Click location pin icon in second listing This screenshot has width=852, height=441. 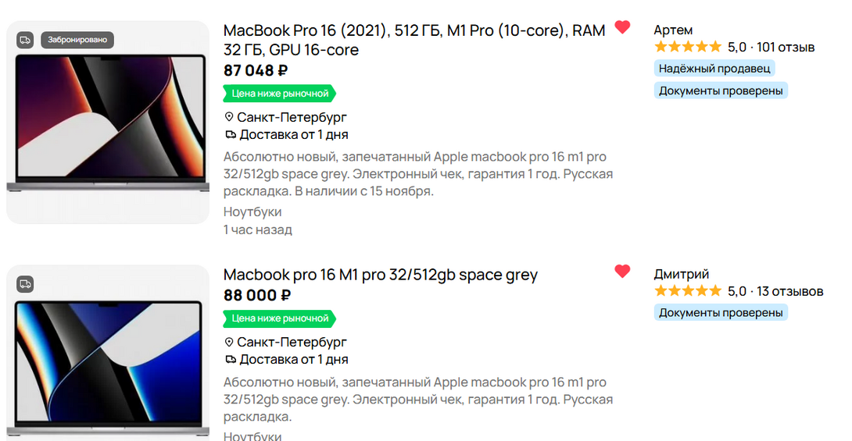[229, 342]
